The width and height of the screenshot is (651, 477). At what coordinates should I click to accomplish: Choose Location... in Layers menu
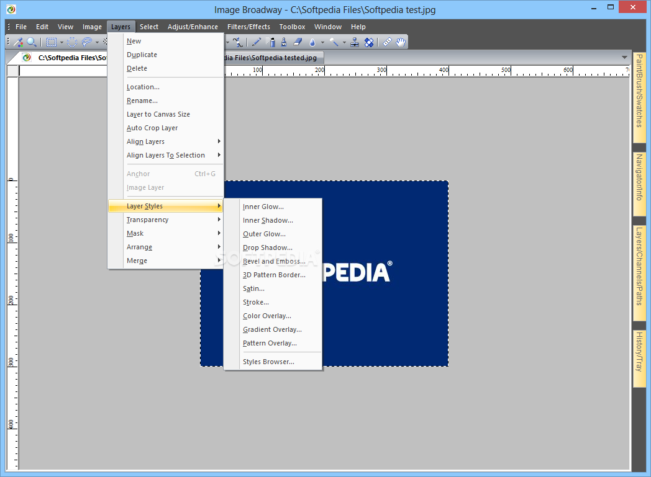click(166, 87)
